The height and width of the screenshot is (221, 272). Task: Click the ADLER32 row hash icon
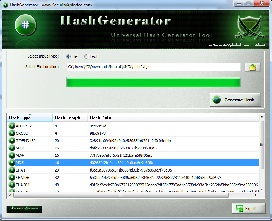pyautogui.click(x=12, y=126)
